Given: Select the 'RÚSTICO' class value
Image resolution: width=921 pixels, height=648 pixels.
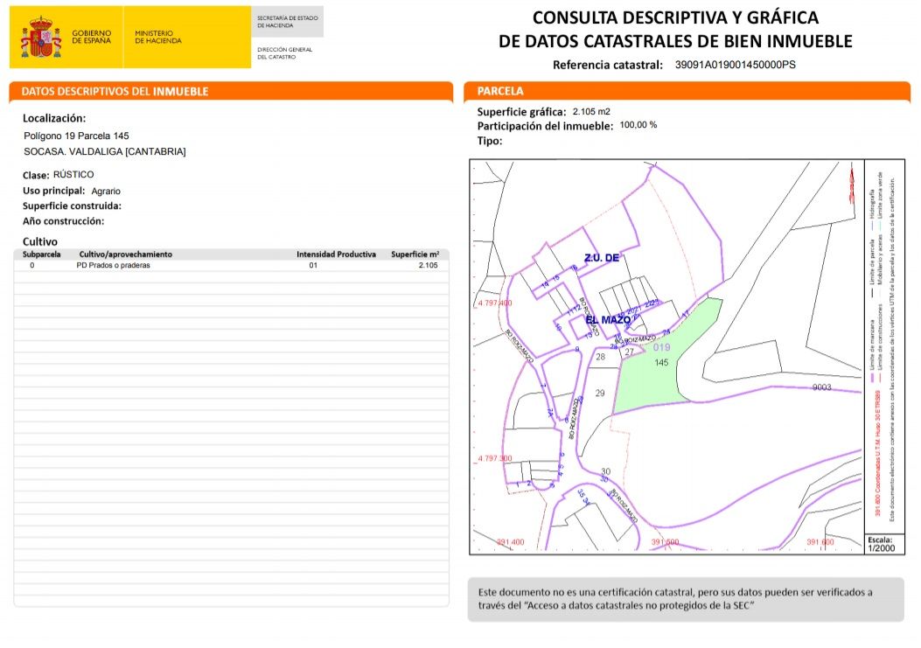Looking at the screenshot, I should click(x=73, y=175).
